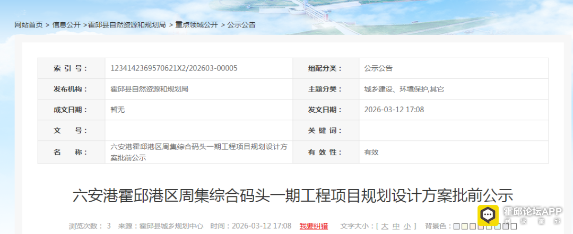
Task: Choose the first bluish-gray background swatch
Action: tap(456, 227)
